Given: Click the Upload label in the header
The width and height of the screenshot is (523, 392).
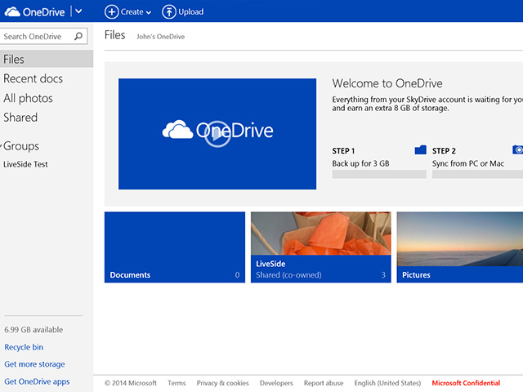Looking at the screenshot, I should 190,11.
